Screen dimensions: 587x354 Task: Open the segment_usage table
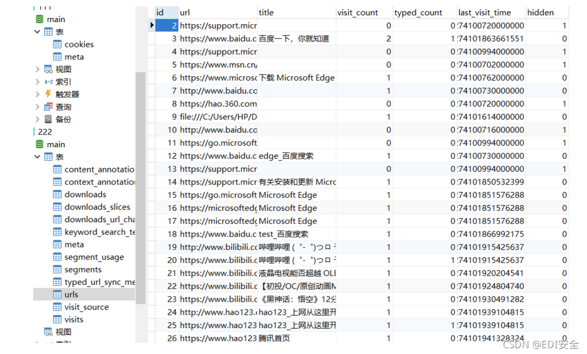tap(94, 257)
